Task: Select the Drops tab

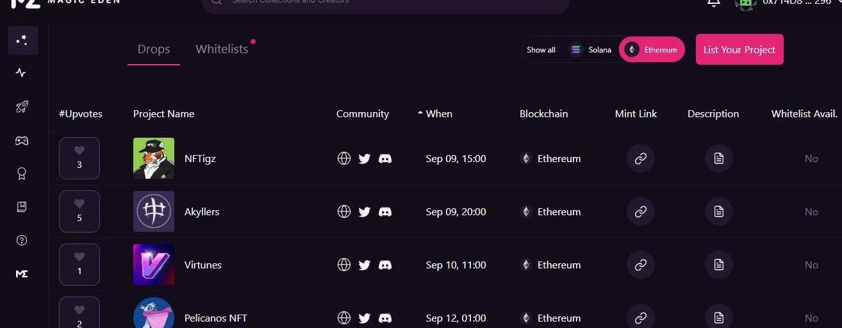Action: pyautogui.click(x=154, y=49)
